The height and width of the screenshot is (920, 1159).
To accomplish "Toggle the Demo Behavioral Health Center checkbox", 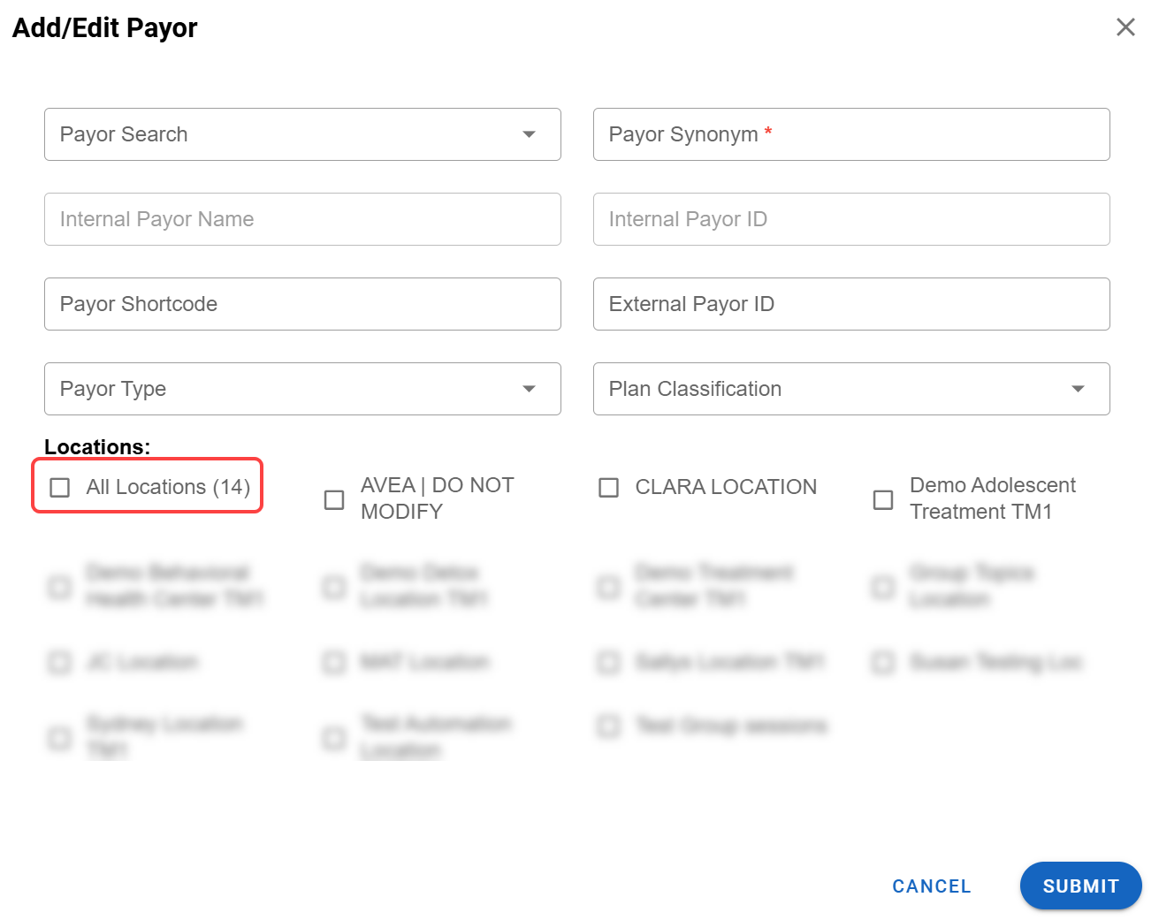I will click(60, 587).
